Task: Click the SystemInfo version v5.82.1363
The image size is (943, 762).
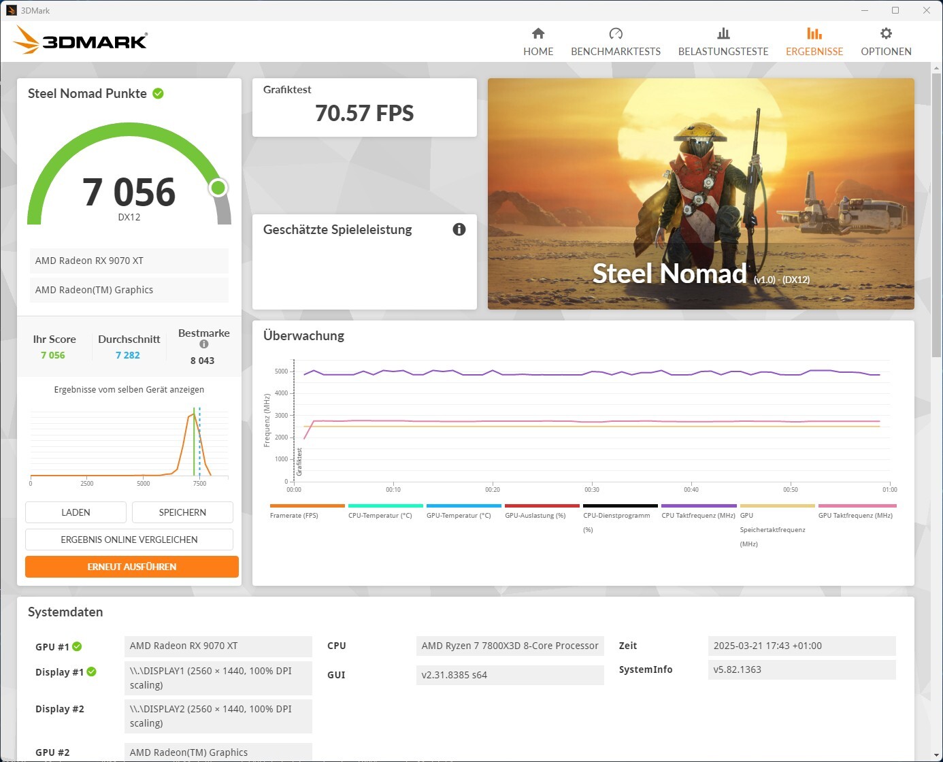Action: 801,669
